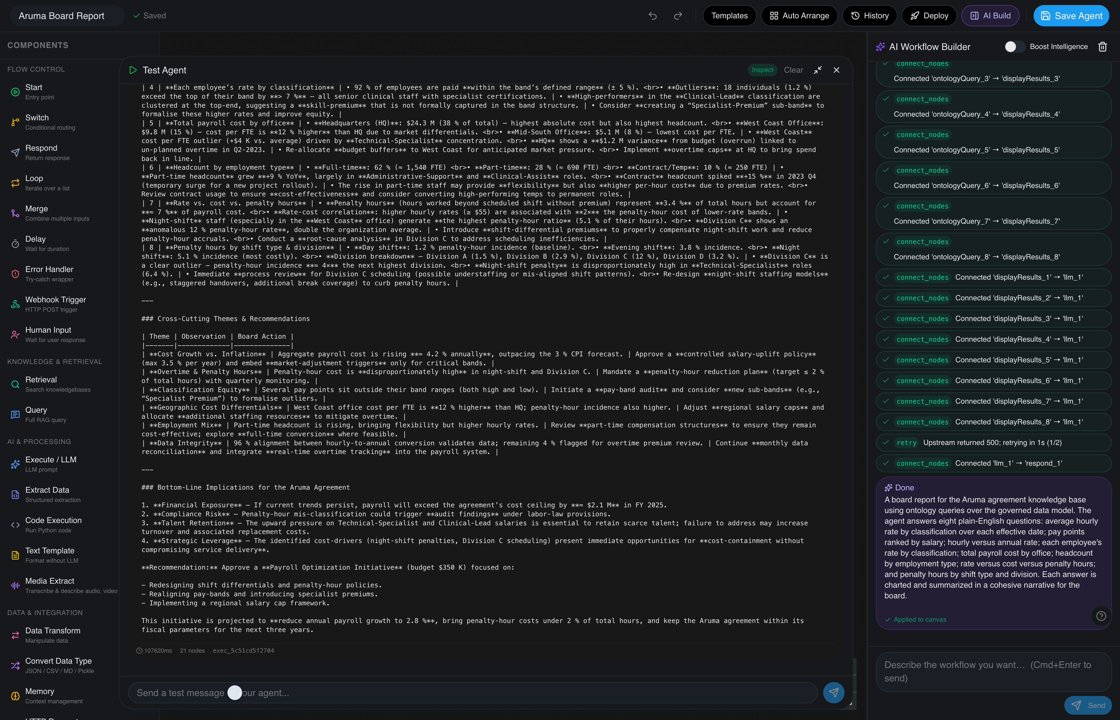Click Save Agent button
The height and width of the screenshot is (720, 1120).
point(1071,16)
